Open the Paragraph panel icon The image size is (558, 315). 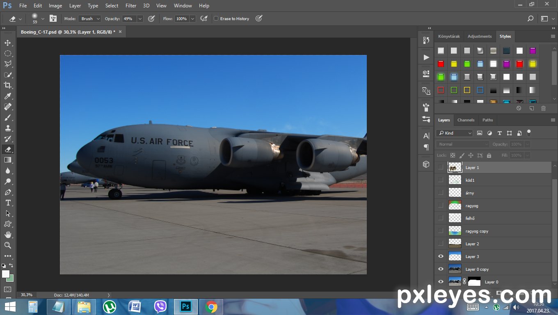(426, 147)
